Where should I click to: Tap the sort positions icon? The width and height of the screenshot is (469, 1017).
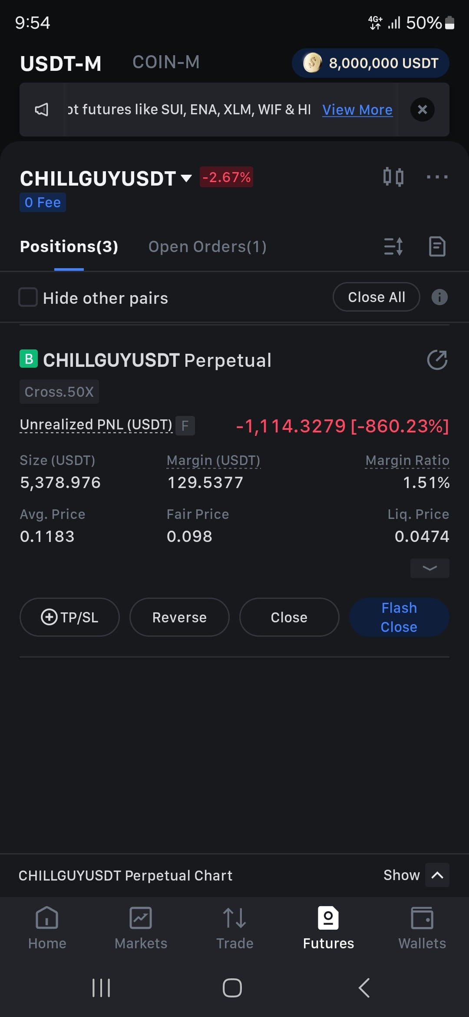pos(393,246)
